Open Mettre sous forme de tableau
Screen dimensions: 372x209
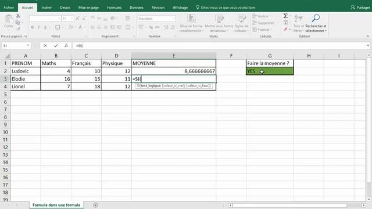219,23
